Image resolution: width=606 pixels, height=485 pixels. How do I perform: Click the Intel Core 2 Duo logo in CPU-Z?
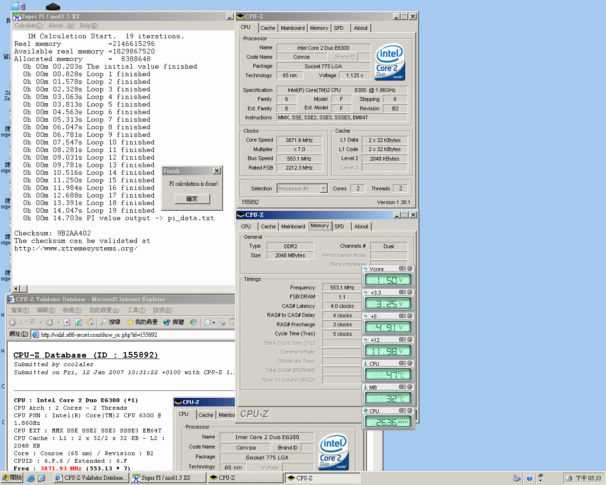point(390,62)
